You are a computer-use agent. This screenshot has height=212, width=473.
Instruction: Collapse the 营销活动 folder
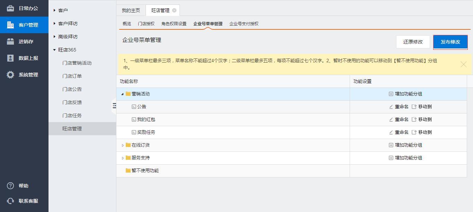tap(123, 94)
